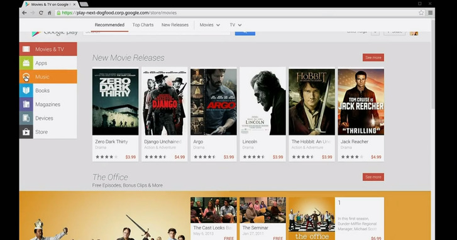Open the Argo movie poster
Image resolution: width=457 pixels, height=240 pixels.
[214, 102]
